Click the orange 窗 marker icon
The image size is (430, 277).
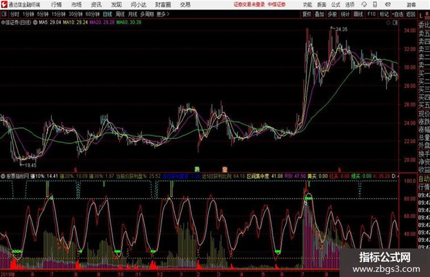225,169
